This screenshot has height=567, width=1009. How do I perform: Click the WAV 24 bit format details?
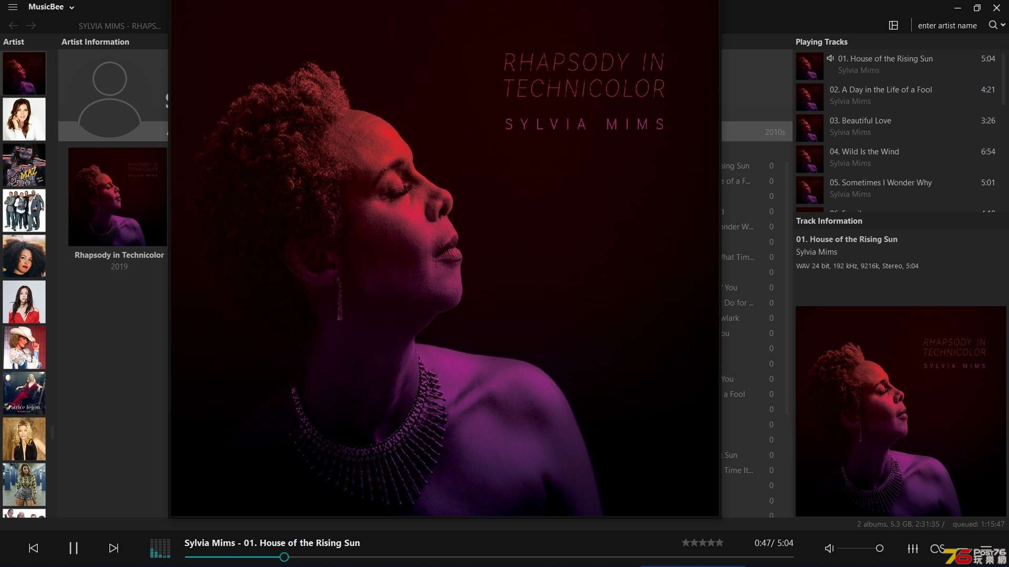click(x=857, y=266)
